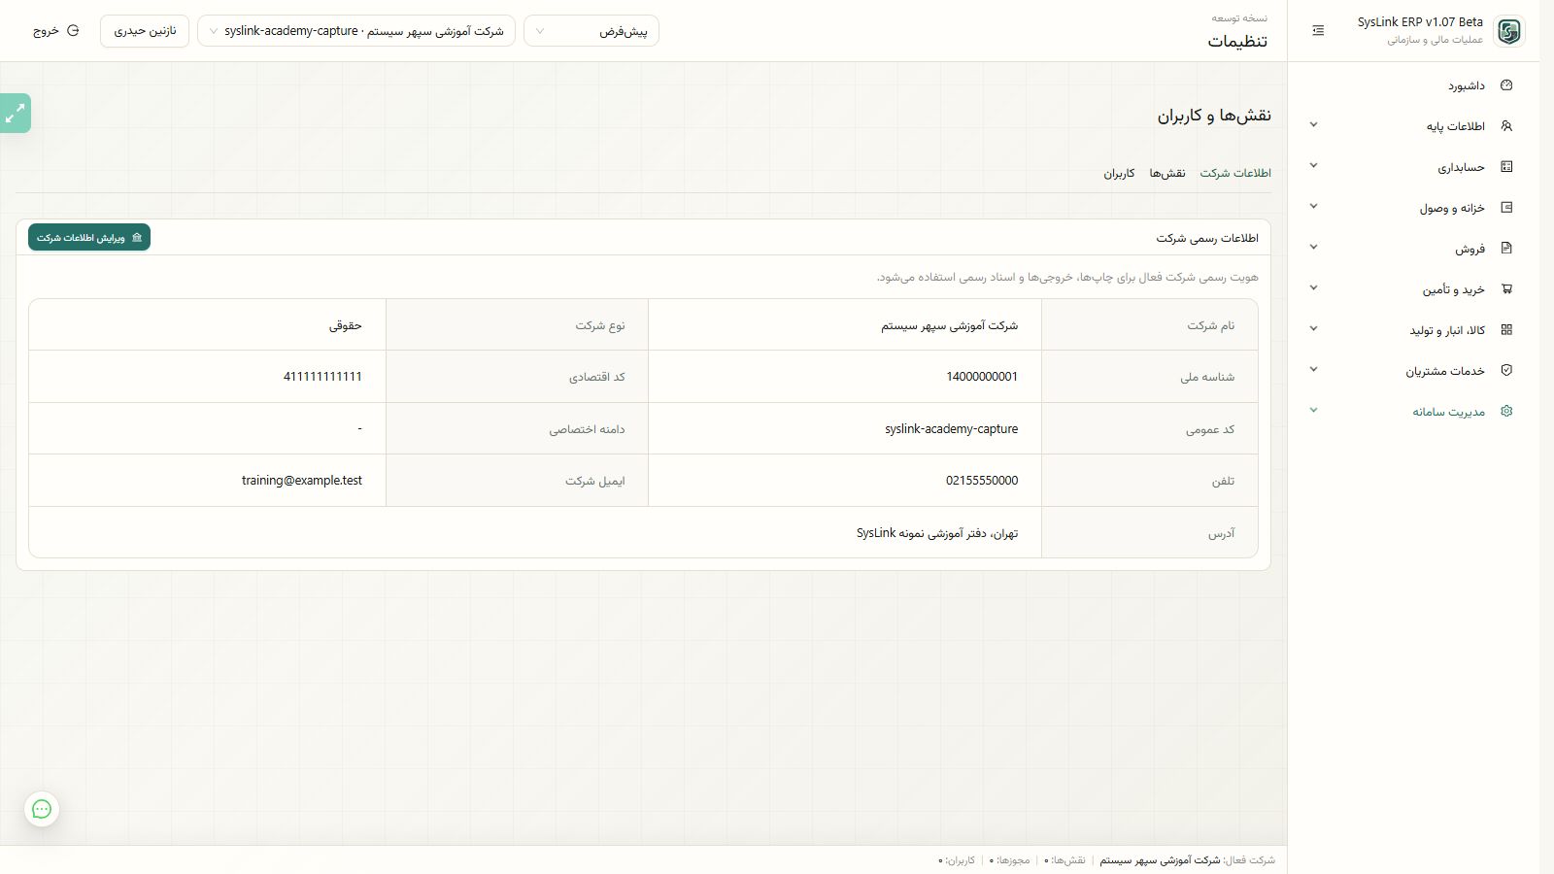Click the national ID value 14000000001
The height and width of the screenshot is (874, 1554).
click(982, 377)
